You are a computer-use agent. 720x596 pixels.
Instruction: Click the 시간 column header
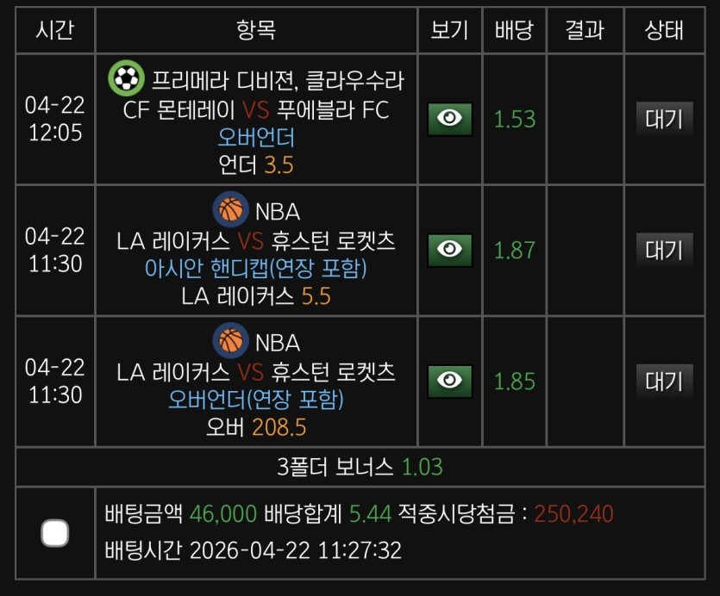click(x=55, y=30)
